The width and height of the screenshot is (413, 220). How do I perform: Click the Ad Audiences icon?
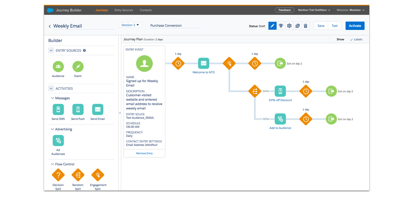point(58,141)
